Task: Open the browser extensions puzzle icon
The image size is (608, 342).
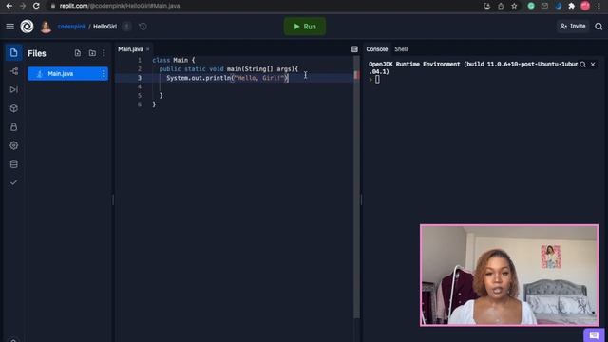Action: tap(572, 6)
